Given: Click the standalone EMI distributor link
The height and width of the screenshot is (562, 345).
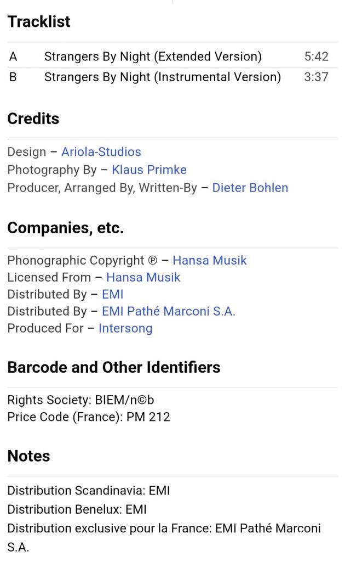Looking at the screenshot, I should pyautogui.click(x=112, y=295).
